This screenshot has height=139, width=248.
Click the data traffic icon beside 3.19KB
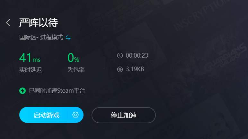tap(120, 69)
